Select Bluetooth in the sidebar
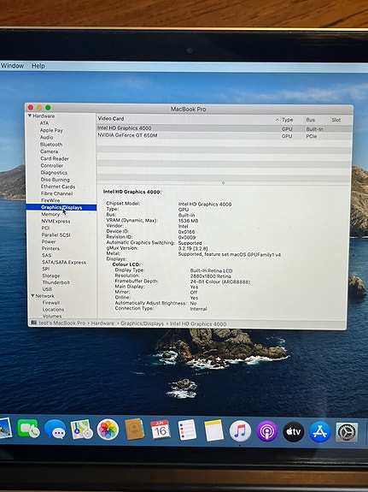 51,145
